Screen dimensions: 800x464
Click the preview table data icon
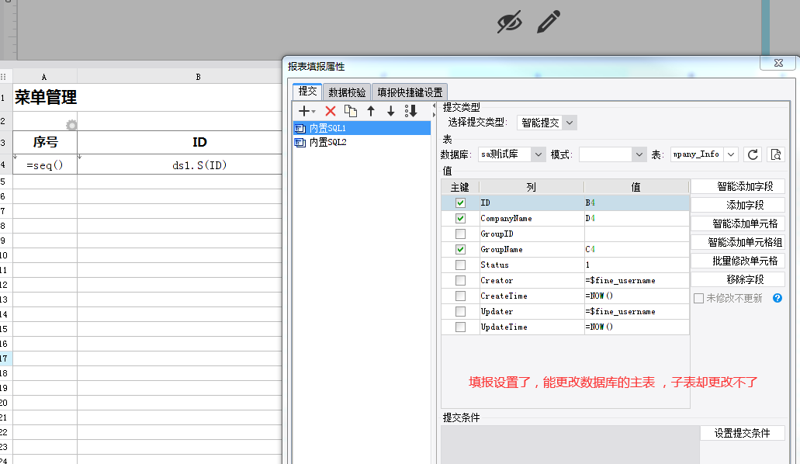coord(776,154)
